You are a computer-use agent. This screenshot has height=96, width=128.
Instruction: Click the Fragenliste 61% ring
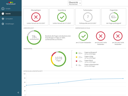[x=114, y=17]
